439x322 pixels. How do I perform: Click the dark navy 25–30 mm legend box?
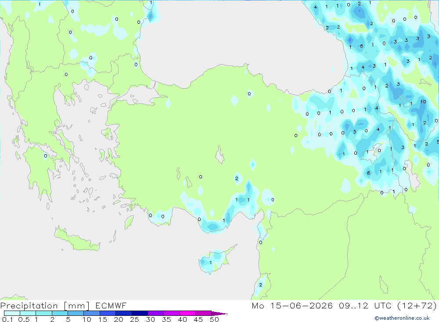click(x=140, y=313)
